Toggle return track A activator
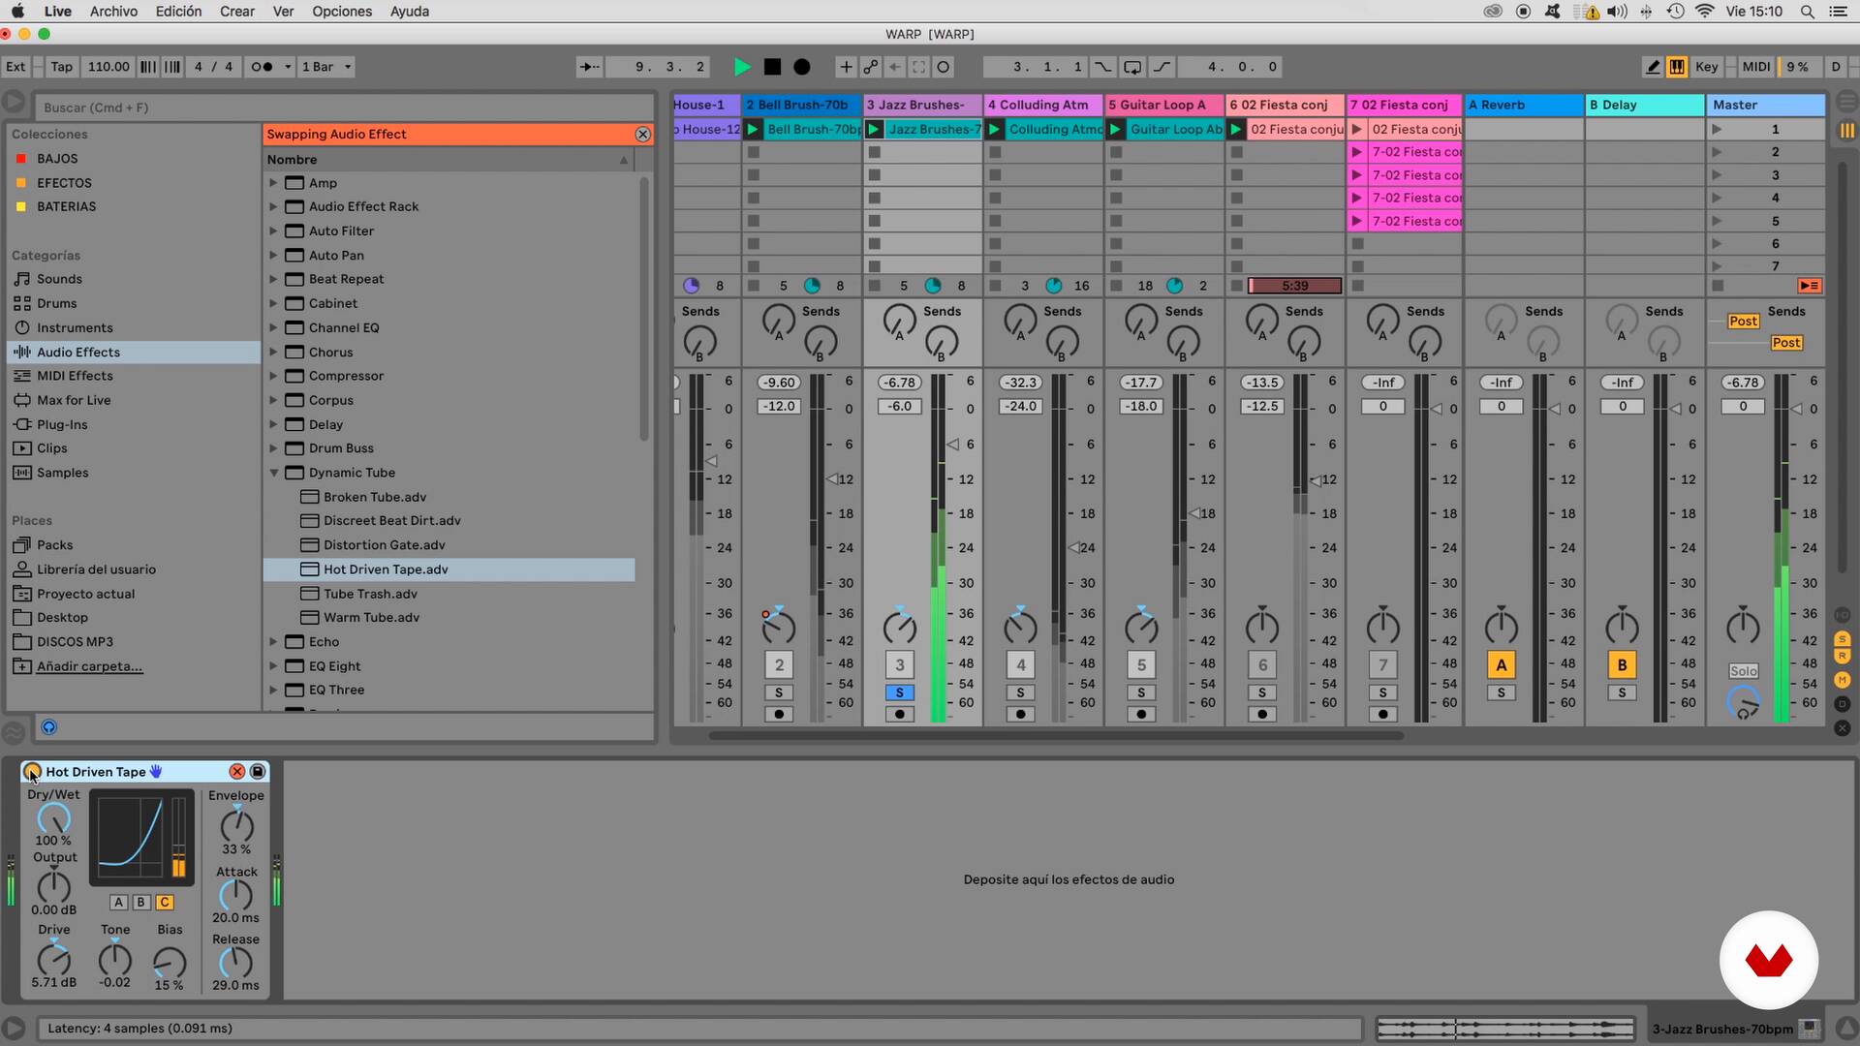 click(1501, 665)
